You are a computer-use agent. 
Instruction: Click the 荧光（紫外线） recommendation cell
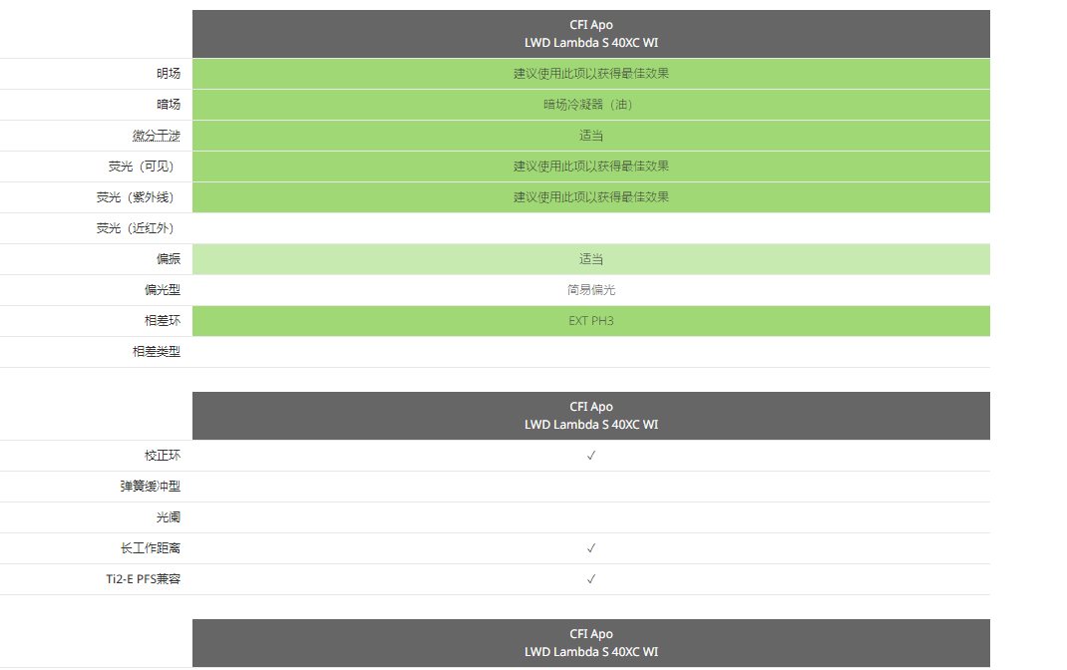[x=591, y=197]
